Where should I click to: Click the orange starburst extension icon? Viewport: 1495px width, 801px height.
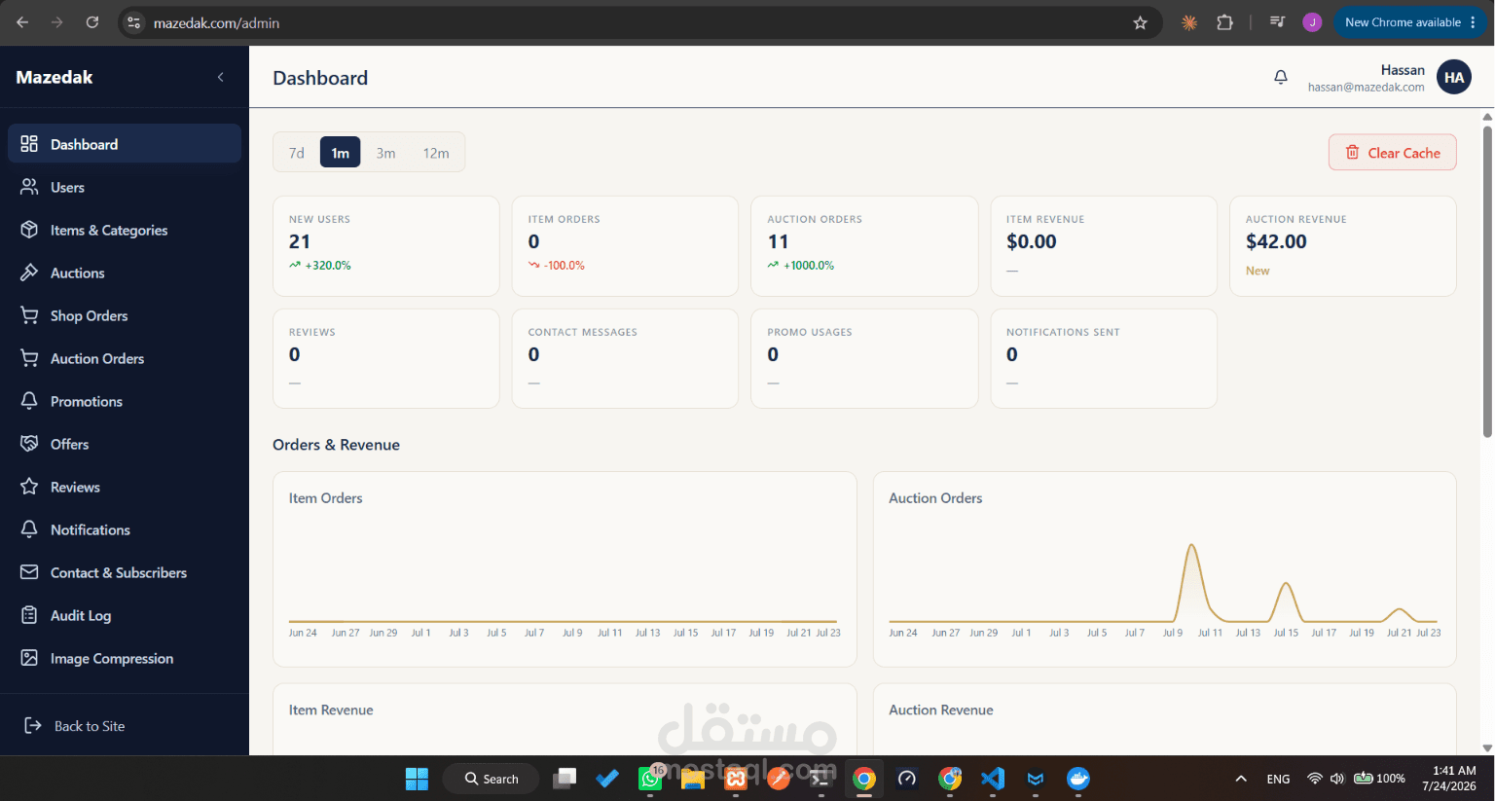tap(1189, 22)
